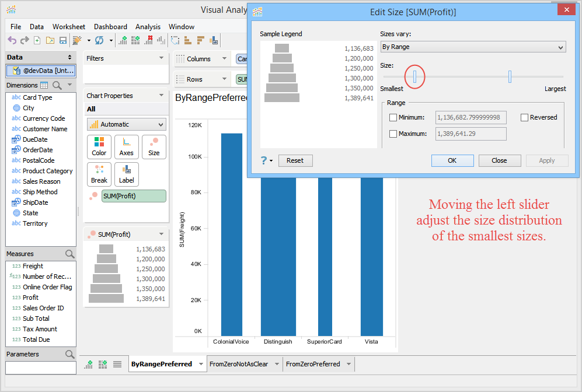Open dropdown arrow next to refresh icon
Viewport: 582px width, 392px height.
click(110, 40)
